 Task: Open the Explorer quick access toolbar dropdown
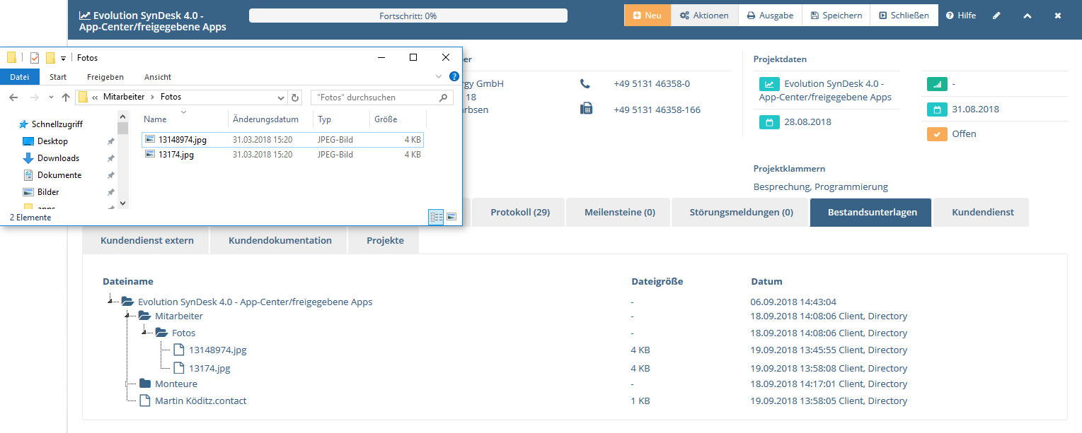point(63,58)
